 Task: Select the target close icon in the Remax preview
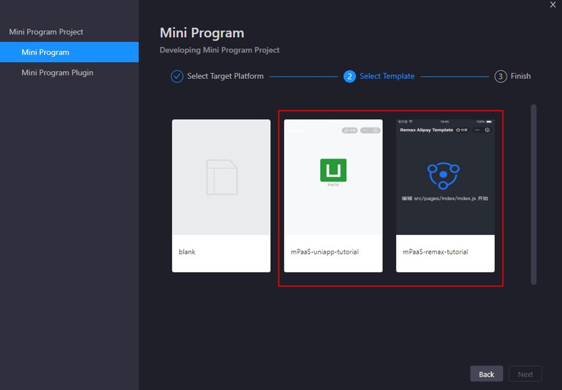coord(487,130)
